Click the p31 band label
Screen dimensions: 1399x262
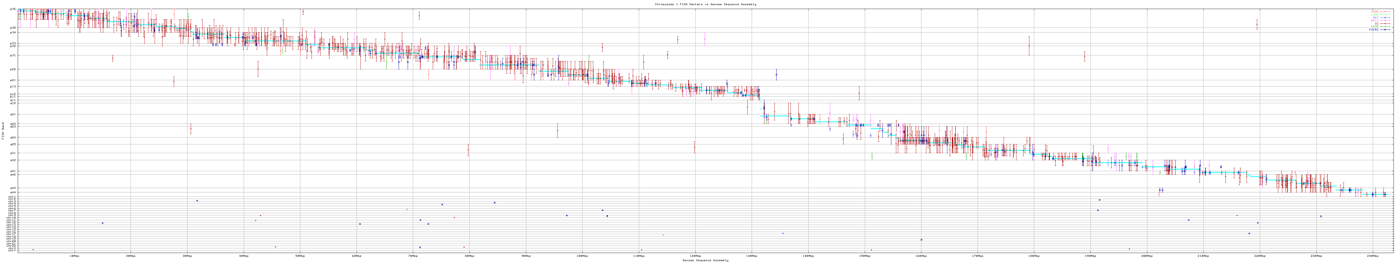[13, 55]
